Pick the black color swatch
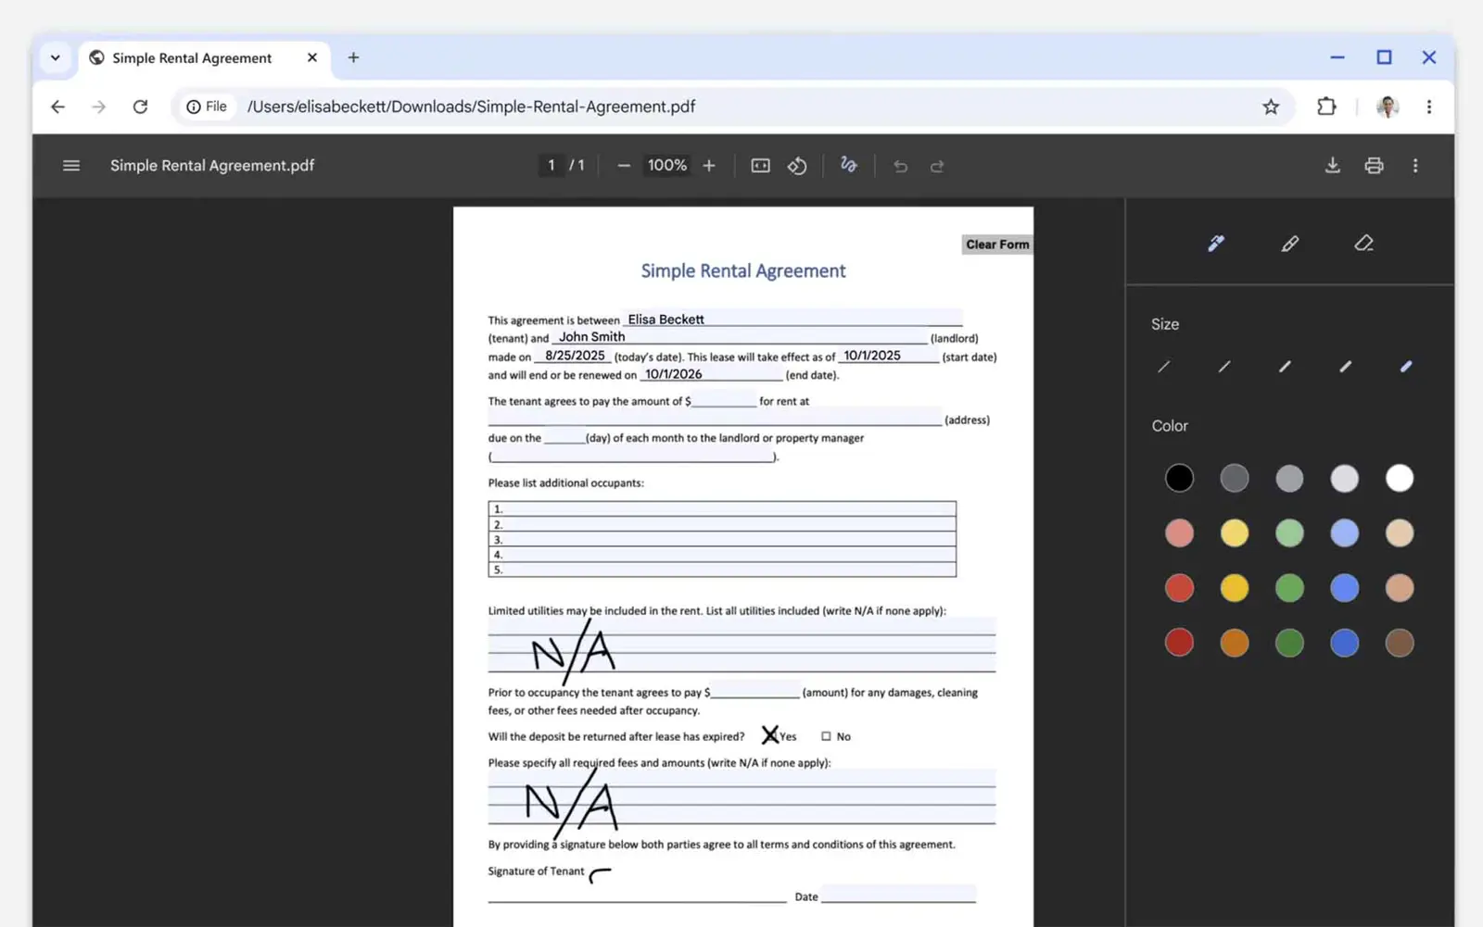The width and height of the screenshot is (1483, 927). coord(1179,478)
